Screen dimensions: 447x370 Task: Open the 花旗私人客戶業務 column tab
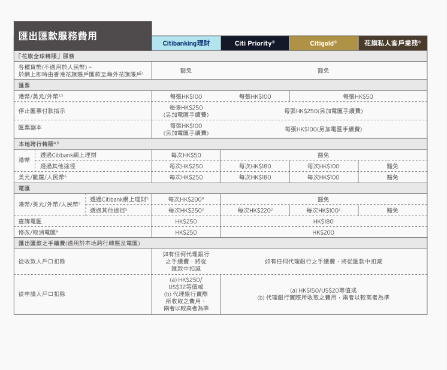[x=392, y=43]
